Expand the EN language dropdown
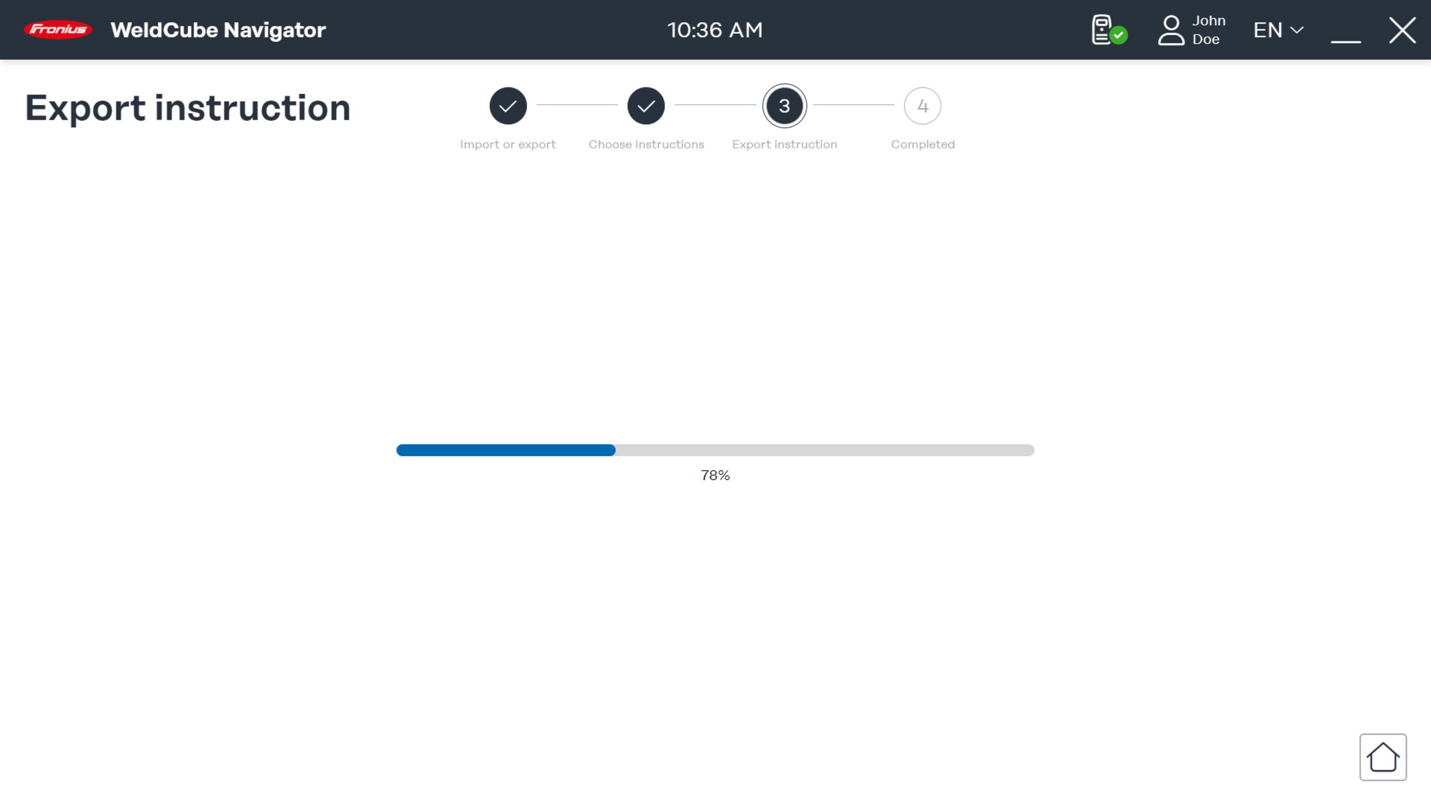Image resolution: width=1431 pixels, height=805 pixels. pyautogui.click(x=1278, y=30)
